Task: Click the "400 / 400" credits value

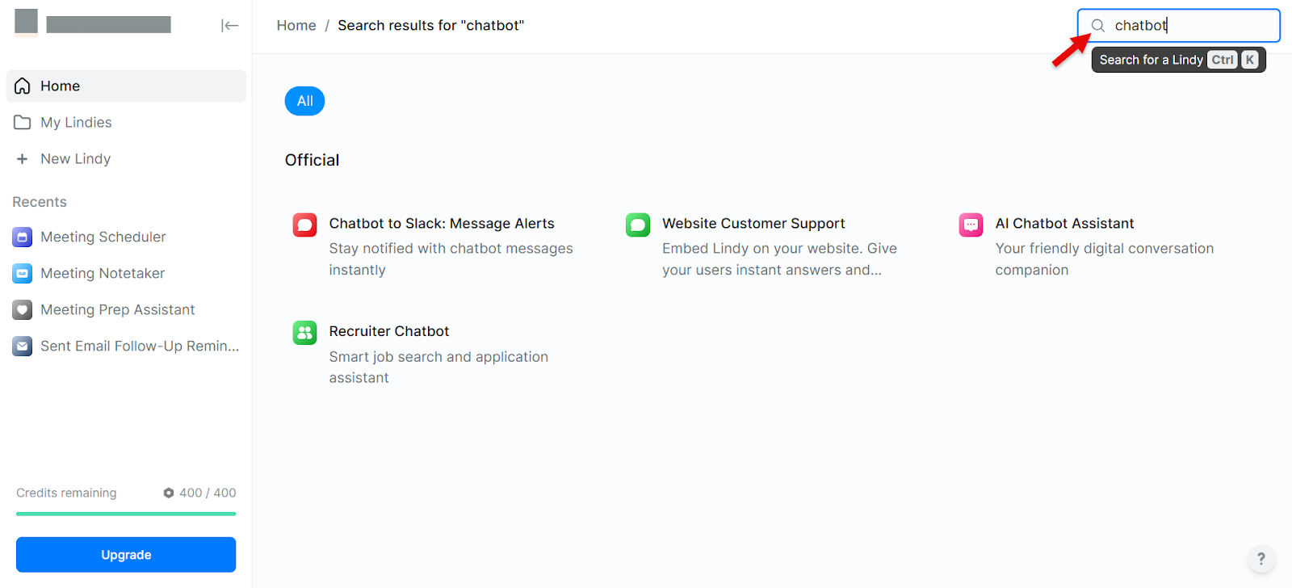Action: pos(208,493)
